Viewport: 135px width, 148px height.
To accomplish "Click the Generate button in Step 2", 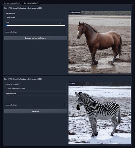I will click(x=35, y=111).
